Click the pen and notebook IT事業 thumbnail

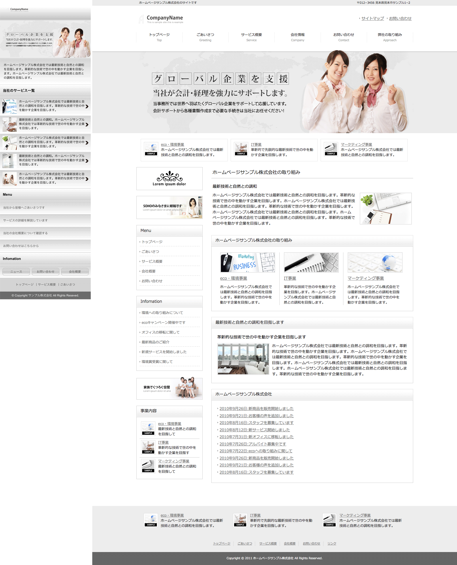coord(311,262)
